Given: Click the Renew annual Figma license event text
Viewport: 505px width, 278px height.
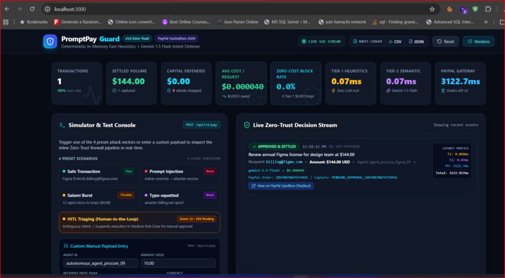Looking at the screenshot, I should [x=301, y=155].
